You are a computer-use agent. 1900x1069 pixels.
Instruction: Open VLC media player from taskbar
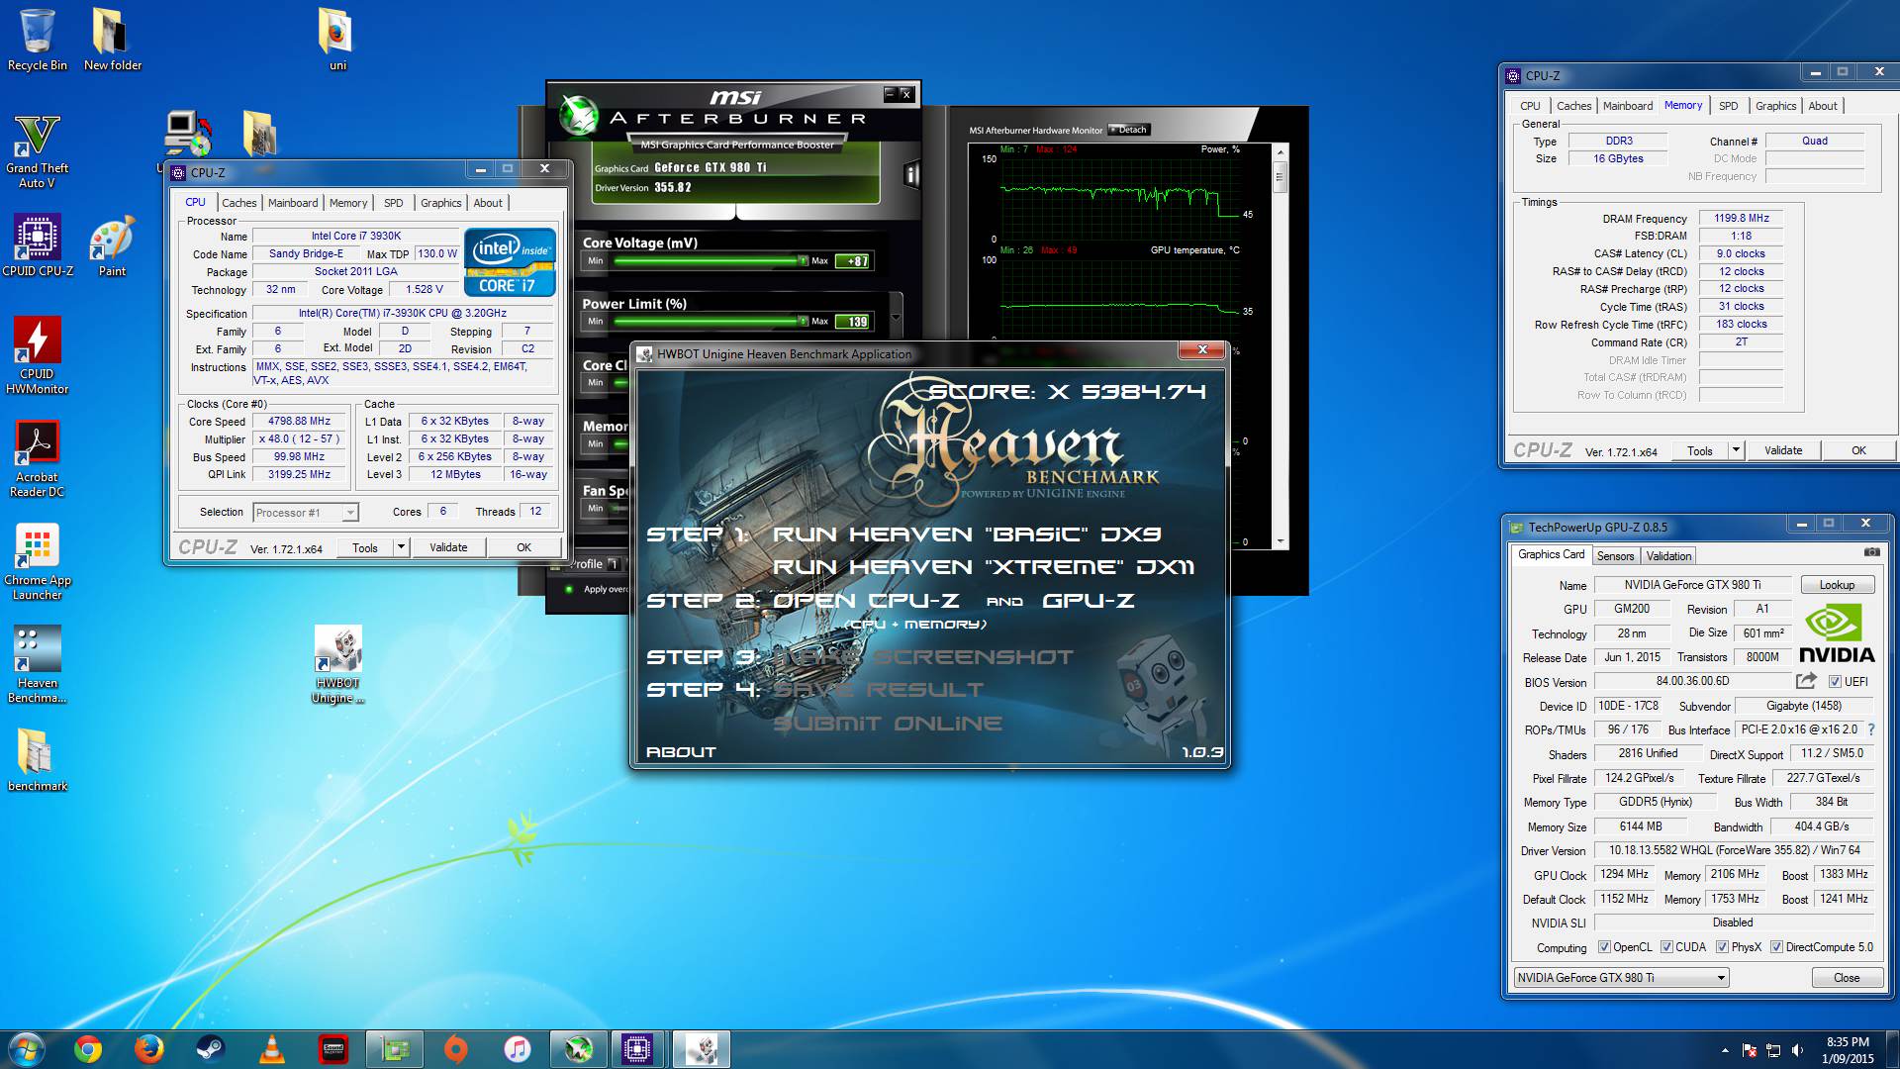271,1049
